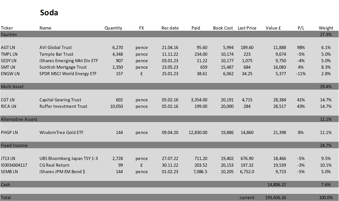Click the TMPL LN ticker cell
The image size is (339, 201).
point(9,54)
